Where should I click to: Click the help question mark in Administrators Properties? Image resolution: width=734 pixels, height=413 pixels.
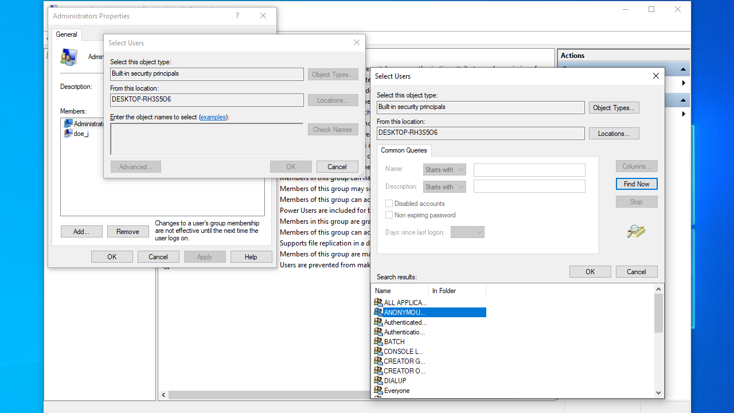[237, 16]
